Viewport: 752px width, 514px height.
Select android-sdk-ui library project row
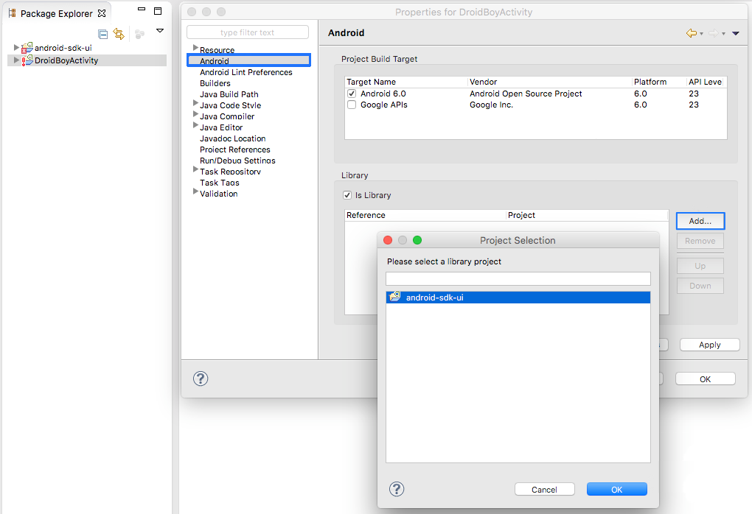tap(518, 298)
